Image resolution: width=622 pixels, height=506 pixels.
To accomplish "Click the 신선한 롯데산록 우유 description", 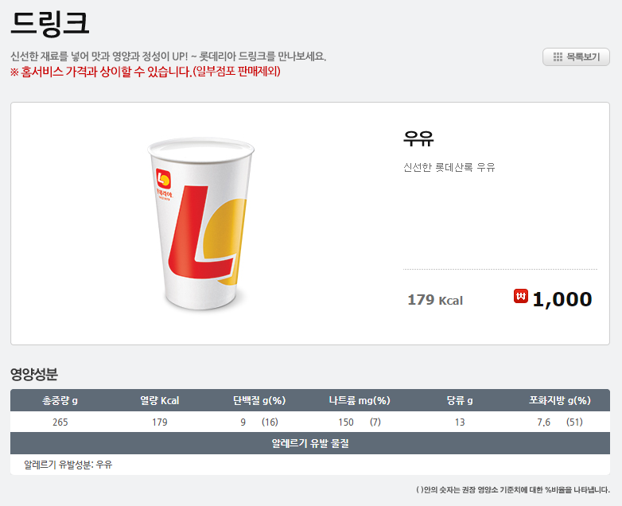I will [x=449, y=168].
